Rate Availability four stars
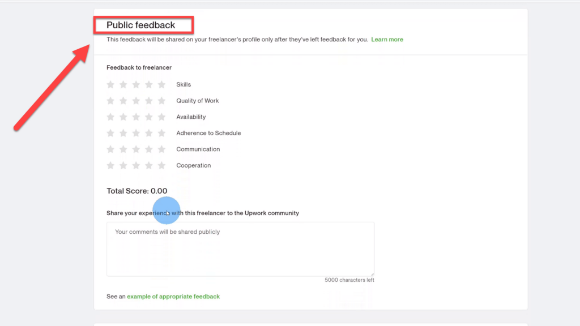The image size is (580, 326). pos(149,117)
